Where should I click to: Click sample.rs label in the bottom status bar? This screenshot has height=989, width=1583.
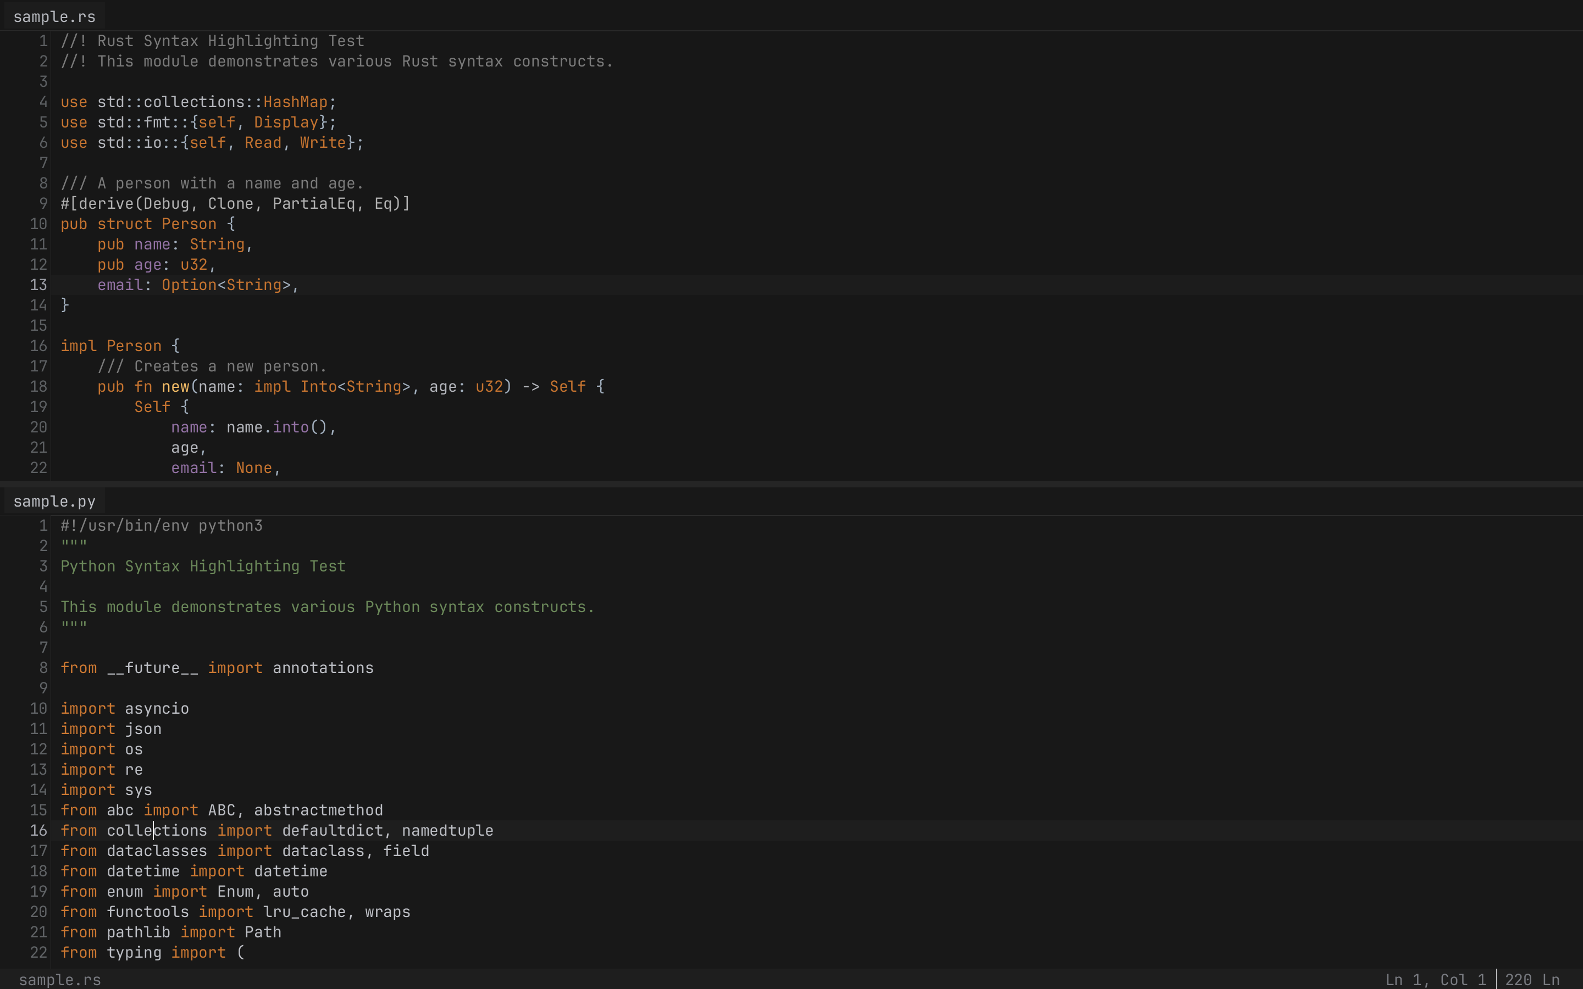(60, 979)
